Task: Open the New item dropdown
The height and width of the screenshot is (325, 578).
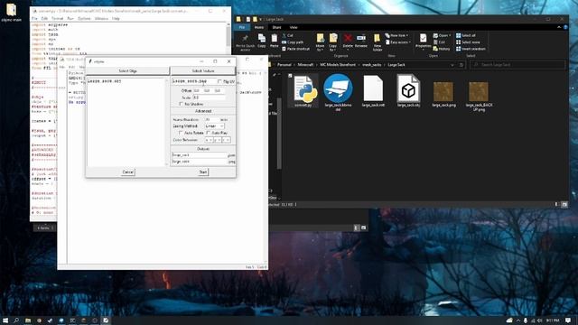Action: coord(397,35)
